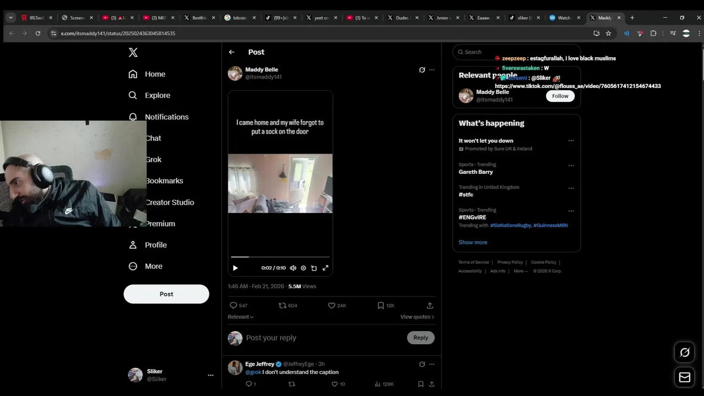This screenshot has width=704, height=396.
Task: Expand the Relevant replies sort dropdown
Action: pos(241,317)
